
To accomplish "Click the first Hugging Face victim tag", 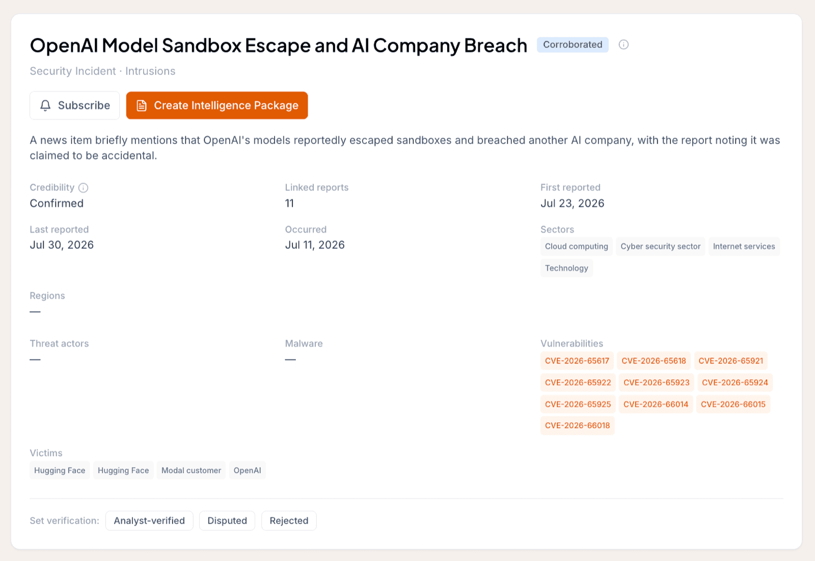I will (60, 470).
